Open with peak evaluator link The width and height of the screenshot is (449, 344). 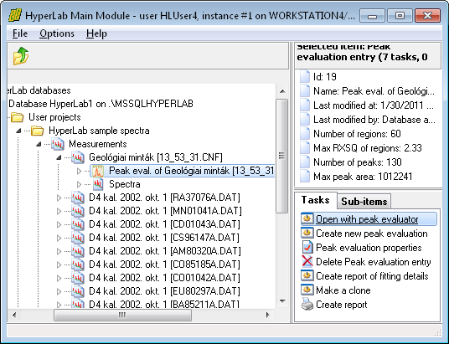pos(367,219)
